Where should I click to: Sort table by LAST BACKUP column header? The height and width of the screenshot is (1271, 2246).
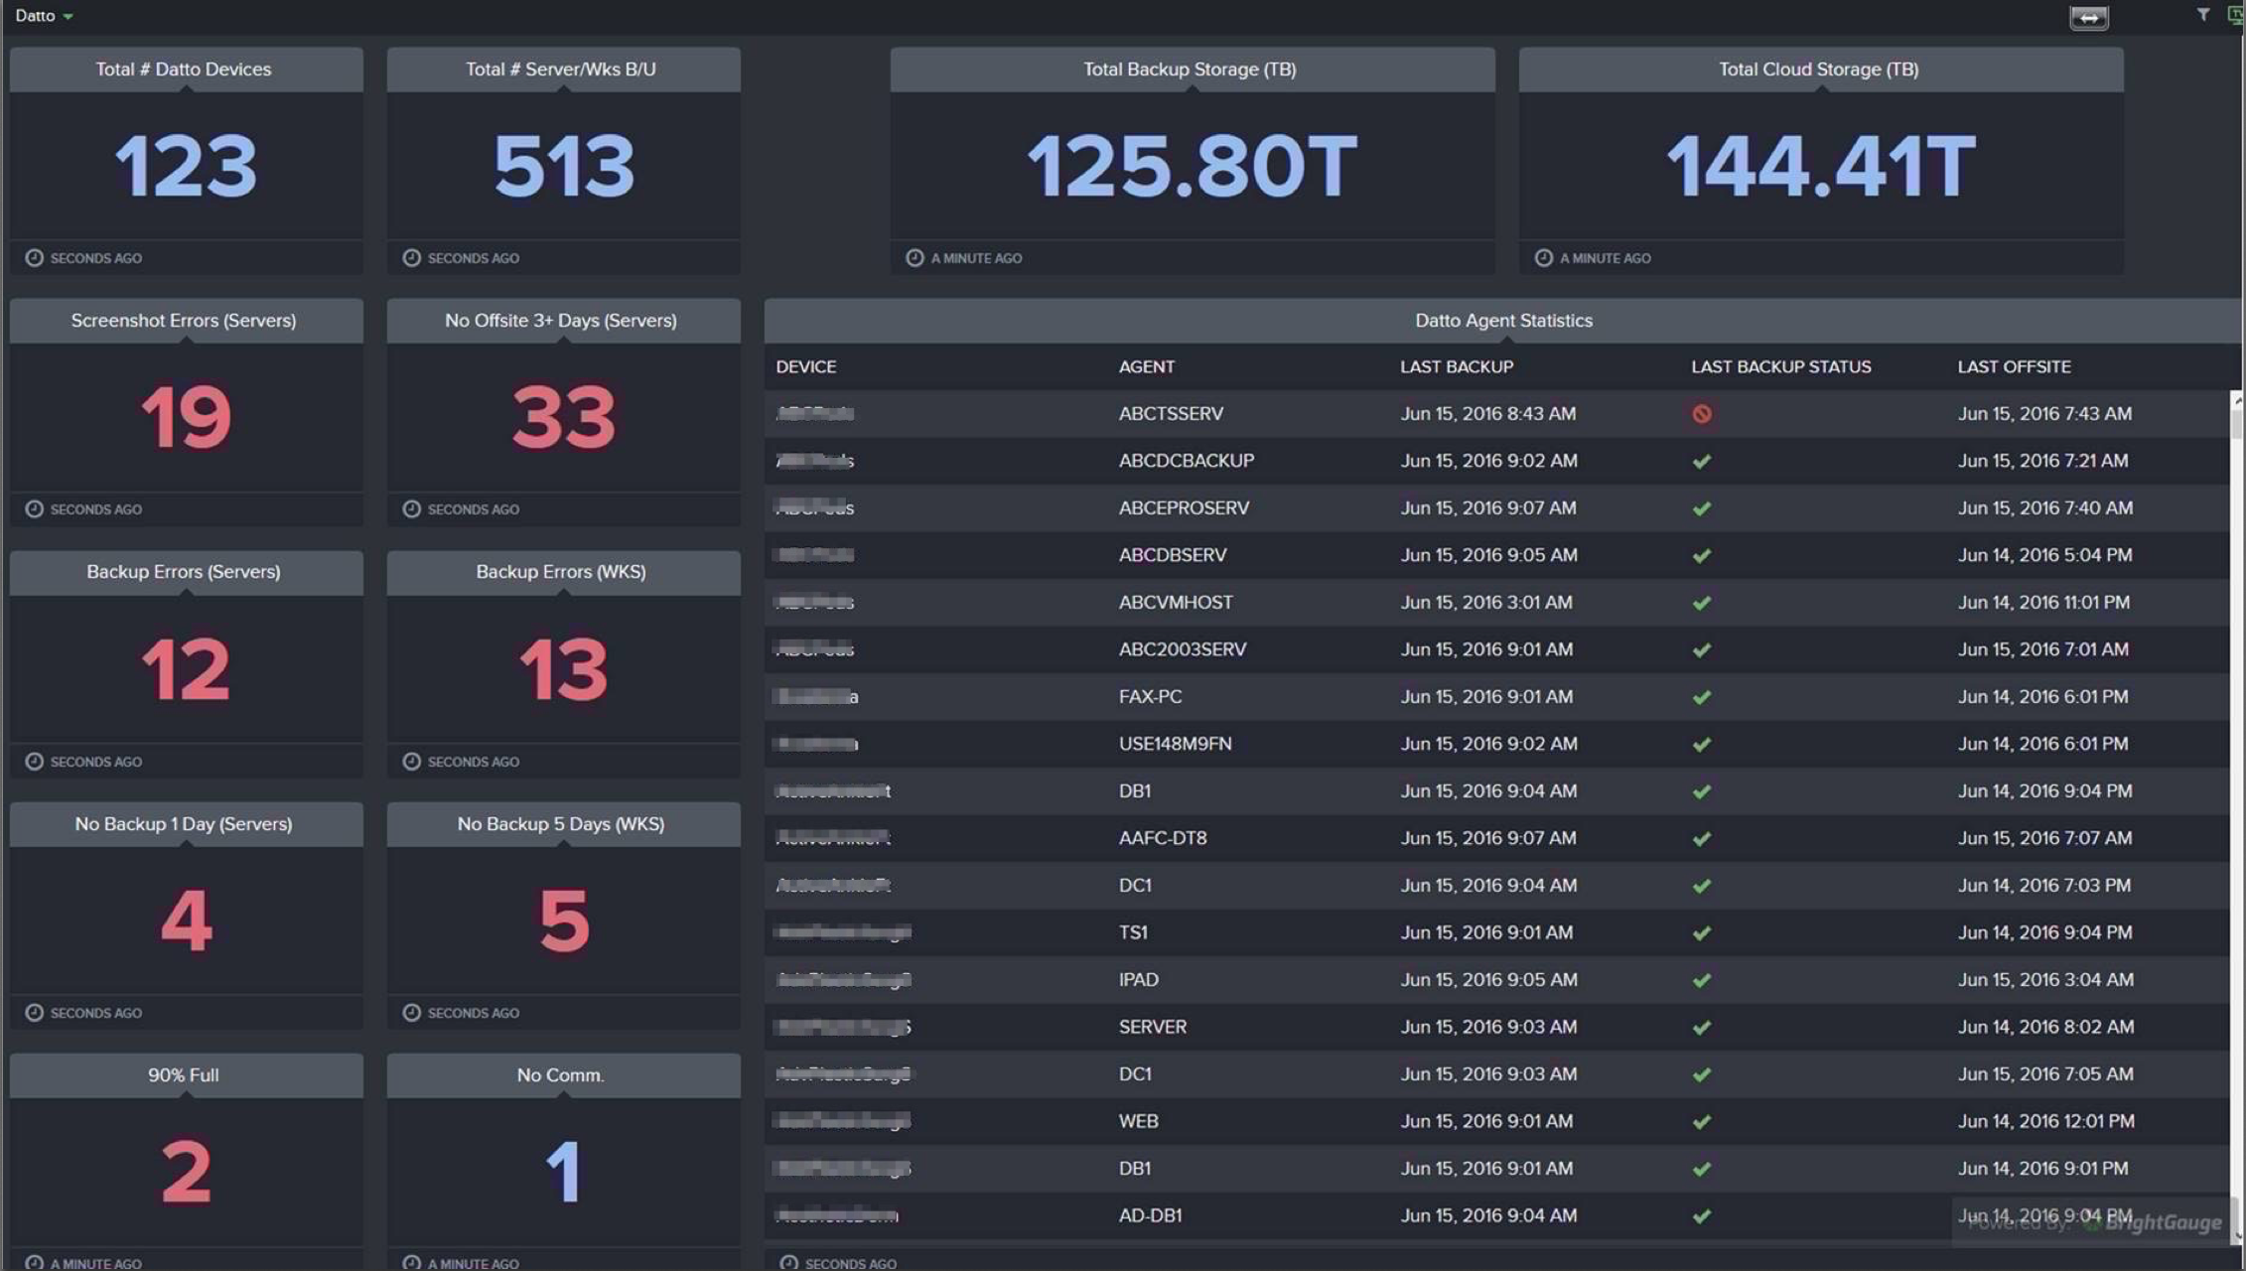(1457, 367)
